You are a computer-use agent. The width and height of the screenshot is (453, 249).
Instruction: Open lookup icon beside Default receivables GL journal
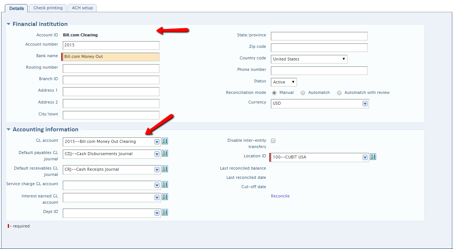165,169
